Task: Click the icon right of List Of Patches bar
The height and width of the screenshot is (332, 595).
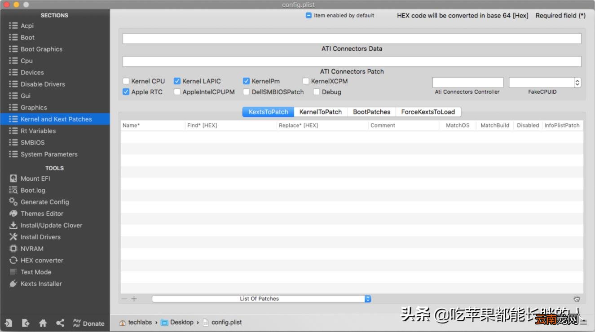Action: [x=577, y=299]
